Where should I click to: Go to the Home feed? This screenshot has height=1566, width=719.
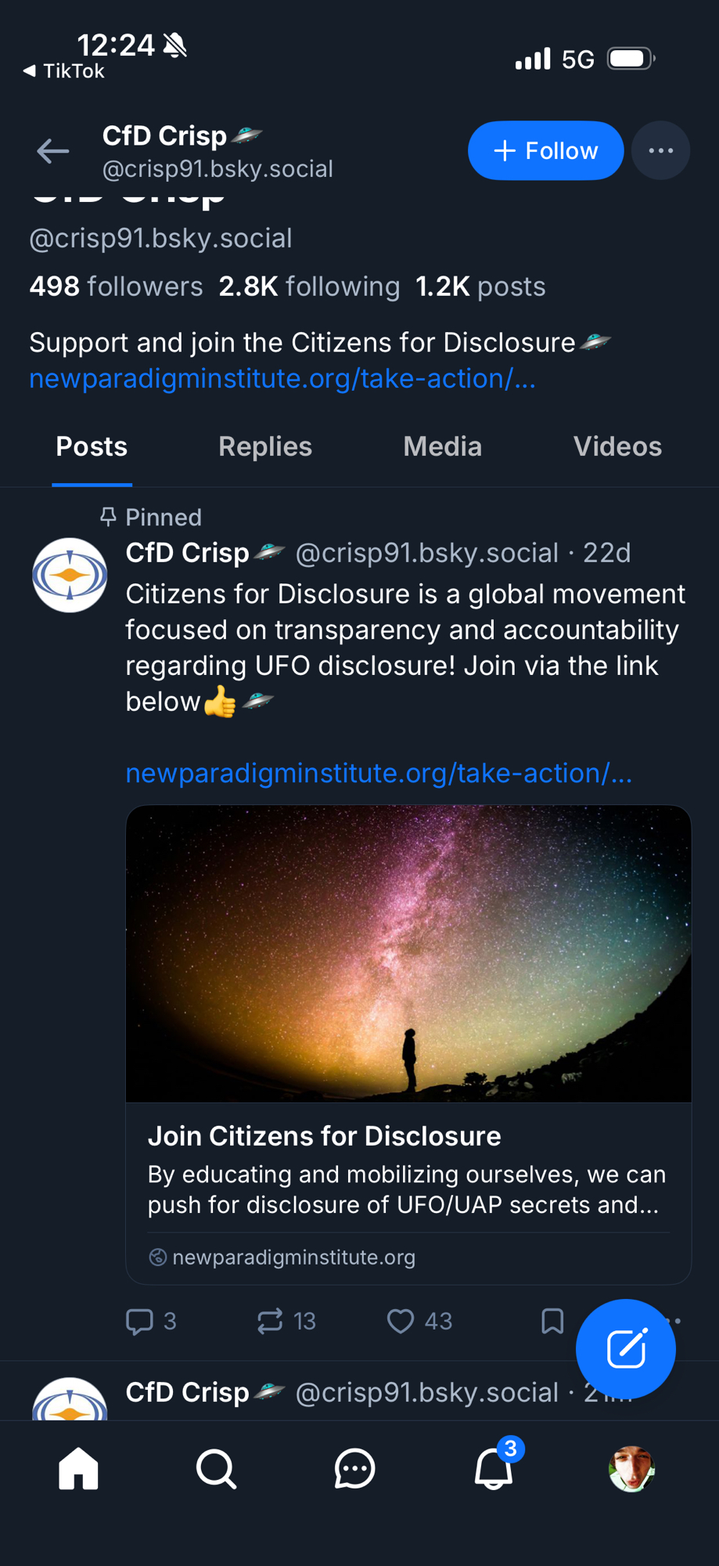pyautogui.click(x=78, y=1469)
